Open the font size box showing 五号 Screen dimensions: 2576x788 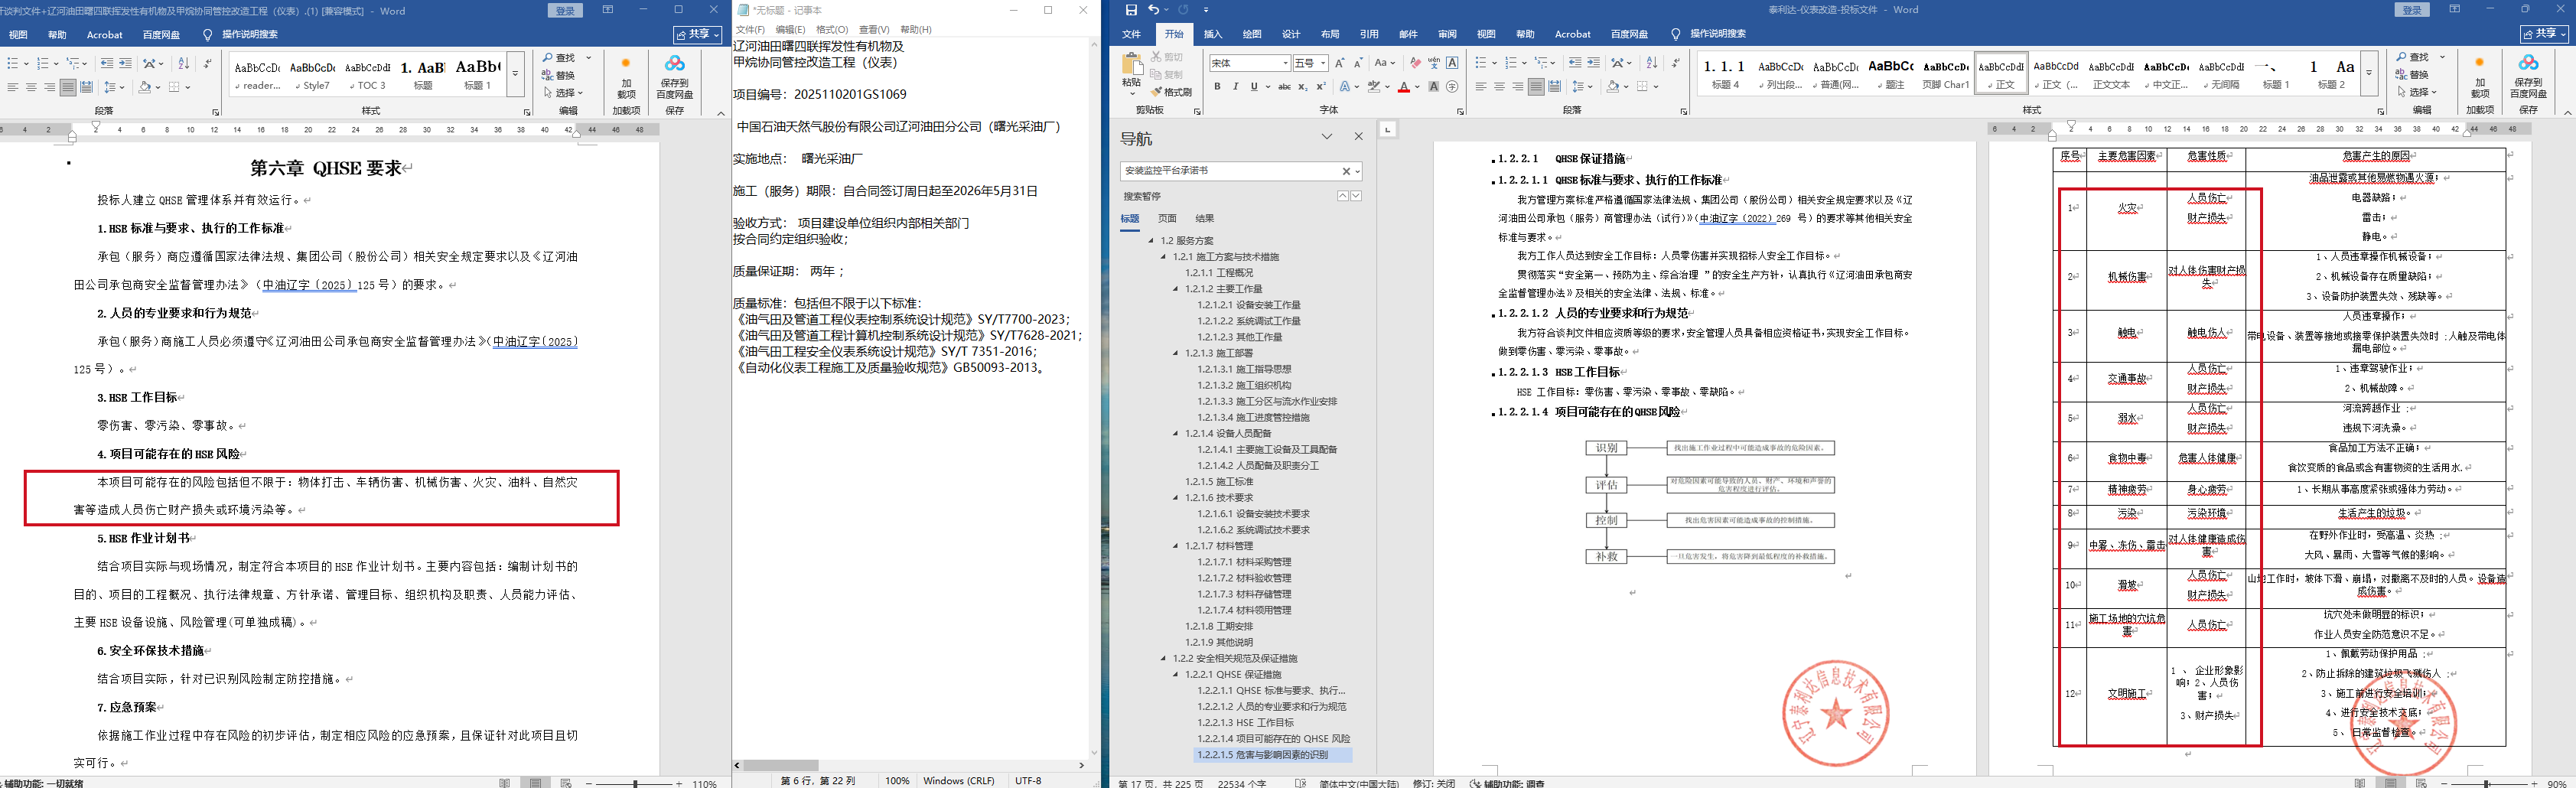click(1310, 63)
